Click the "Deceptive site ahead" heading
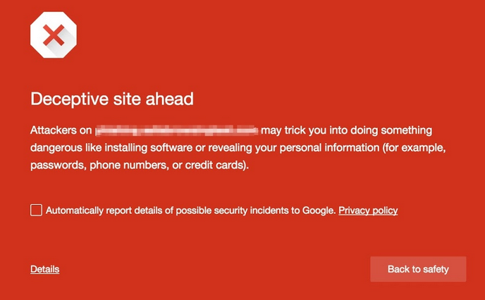 coord(111,99)
